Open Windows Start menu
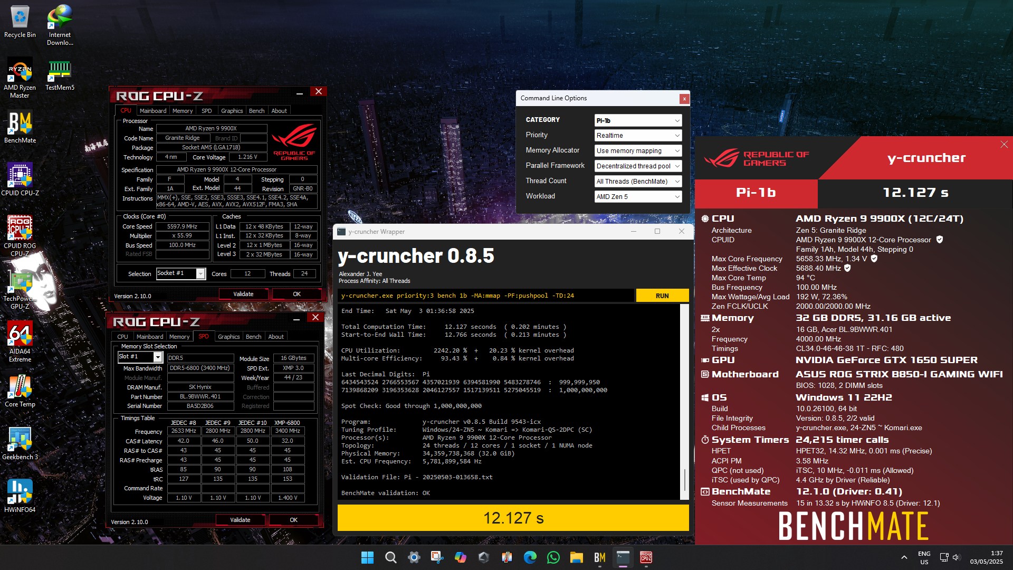 coord(367,557)
